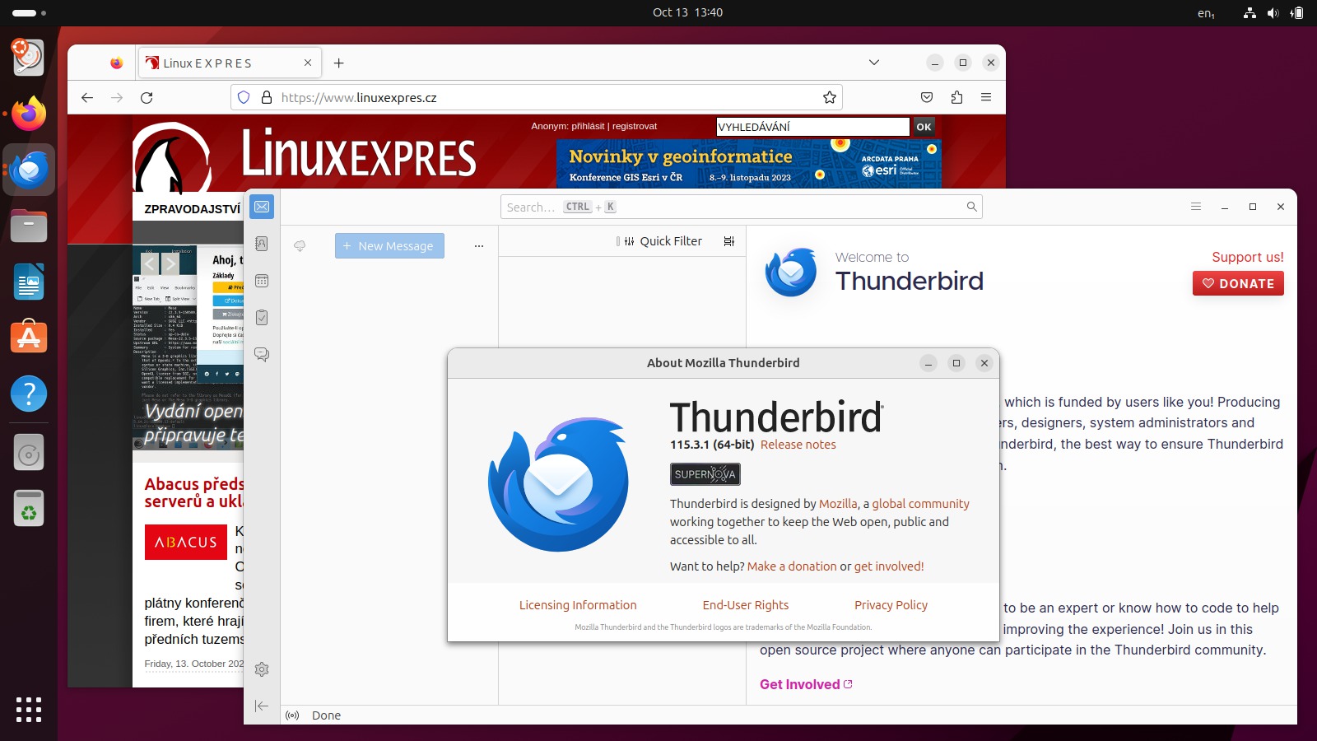Open the system status menu with volume icon
The height and width of the screenshot is (741, 1317).
tap(1273, 13)
